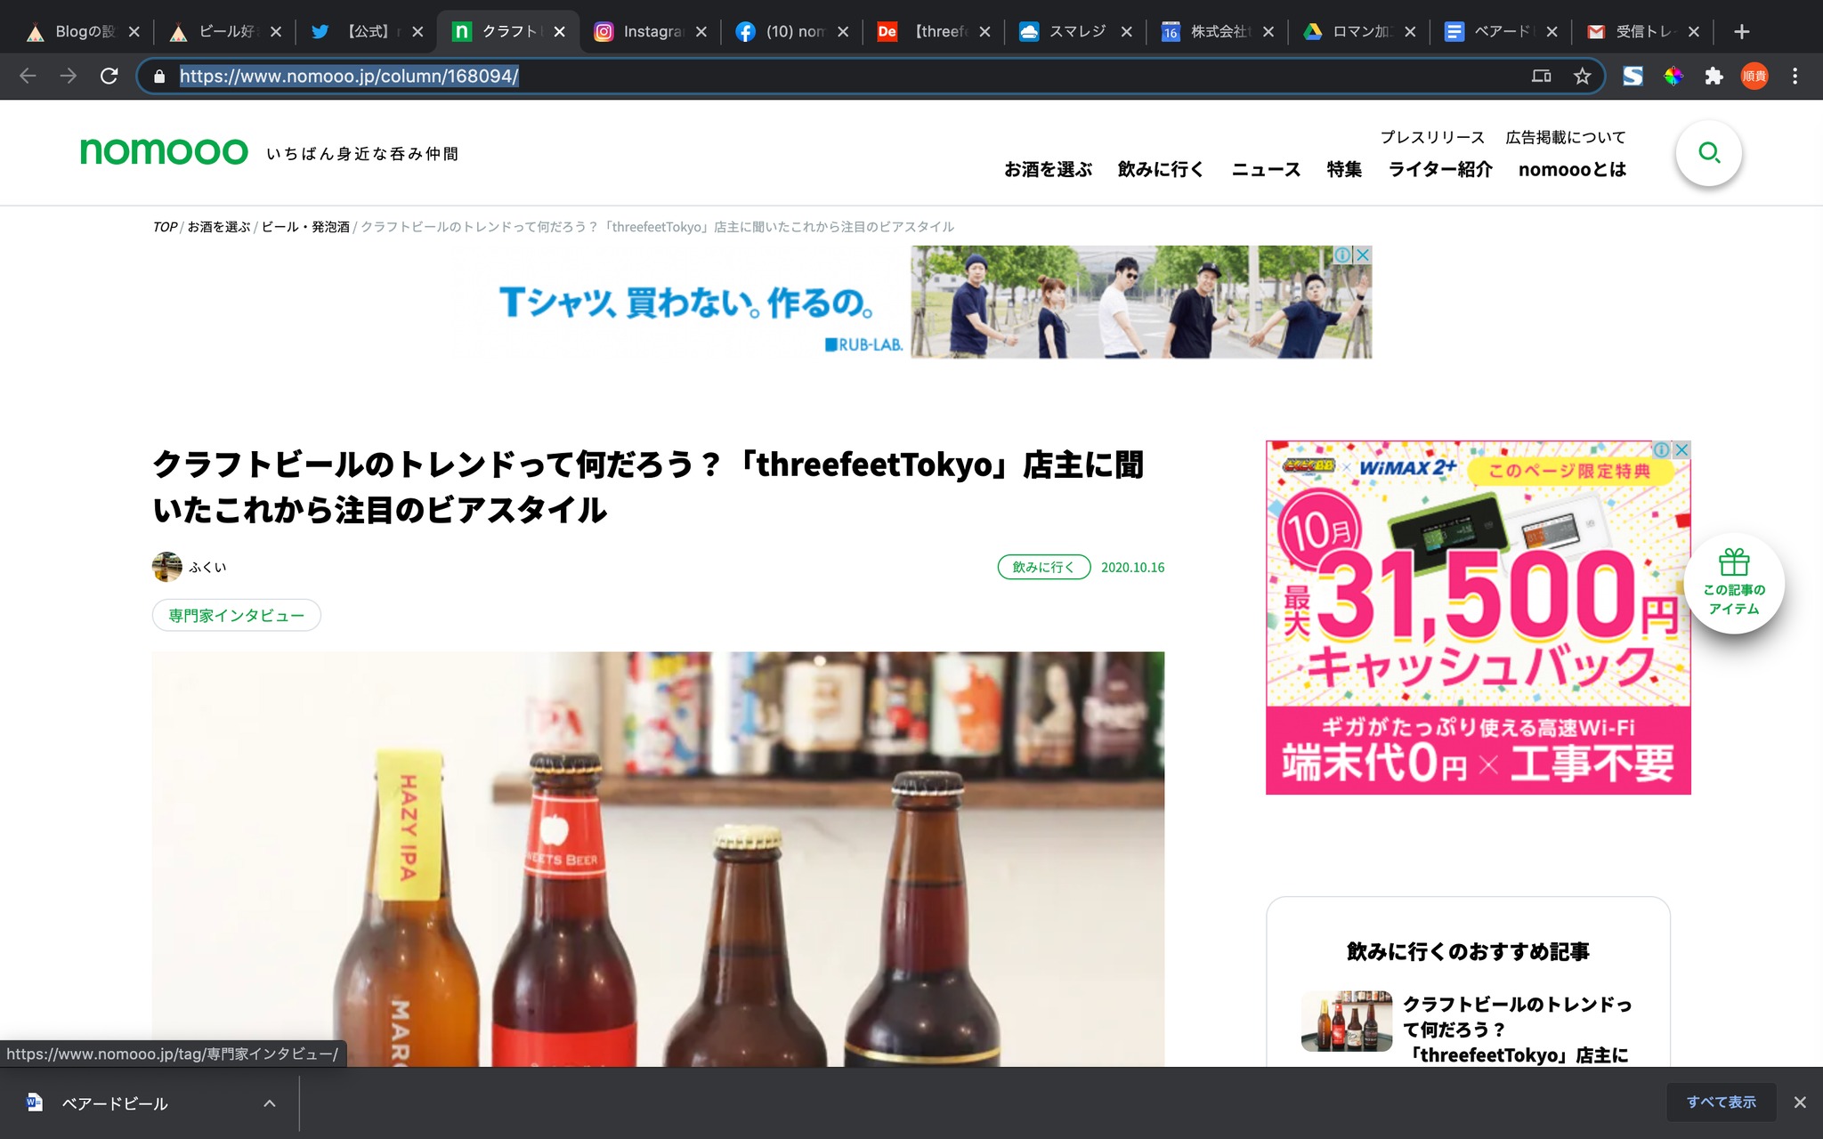This screenshot has width=1823, height=1139.
Task: Open the Chrome three-dot menu
Action: pos(1795,77)
